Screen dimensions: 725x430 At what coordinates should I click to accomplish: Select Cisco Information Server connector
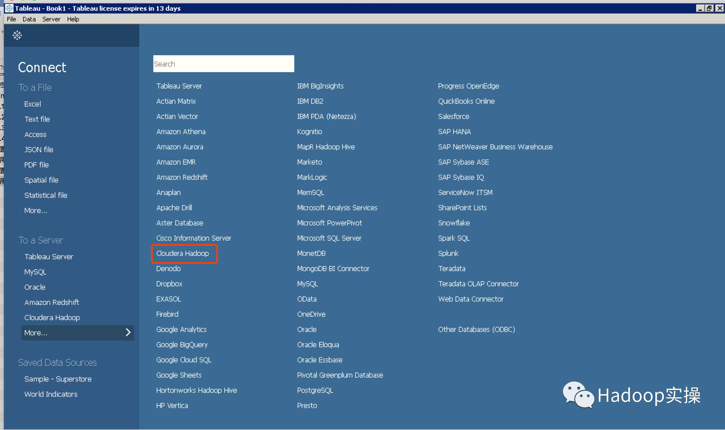point(194,238)
